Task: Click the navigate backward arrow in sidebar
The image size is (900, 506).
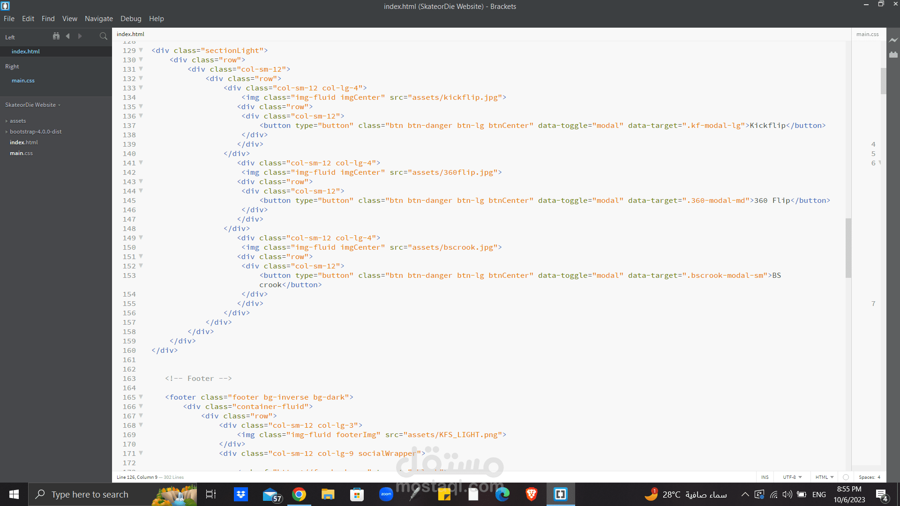Action: (x=68, y=36)
